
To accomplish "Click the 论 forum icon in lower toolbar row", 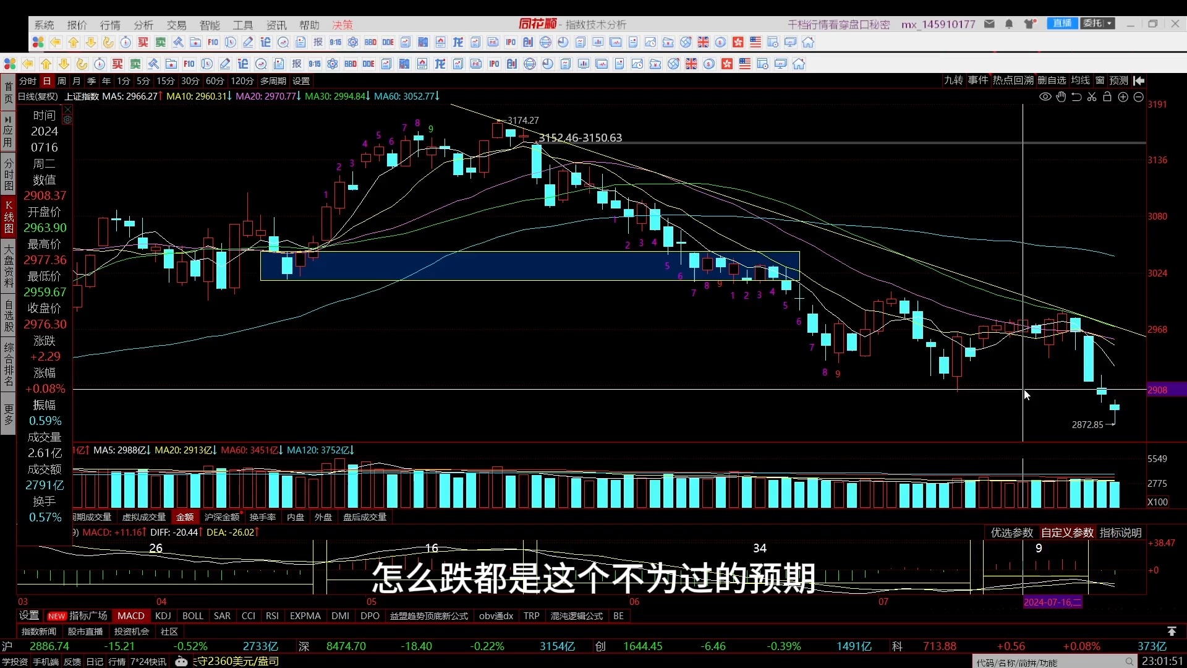I will tap(243, 64).
